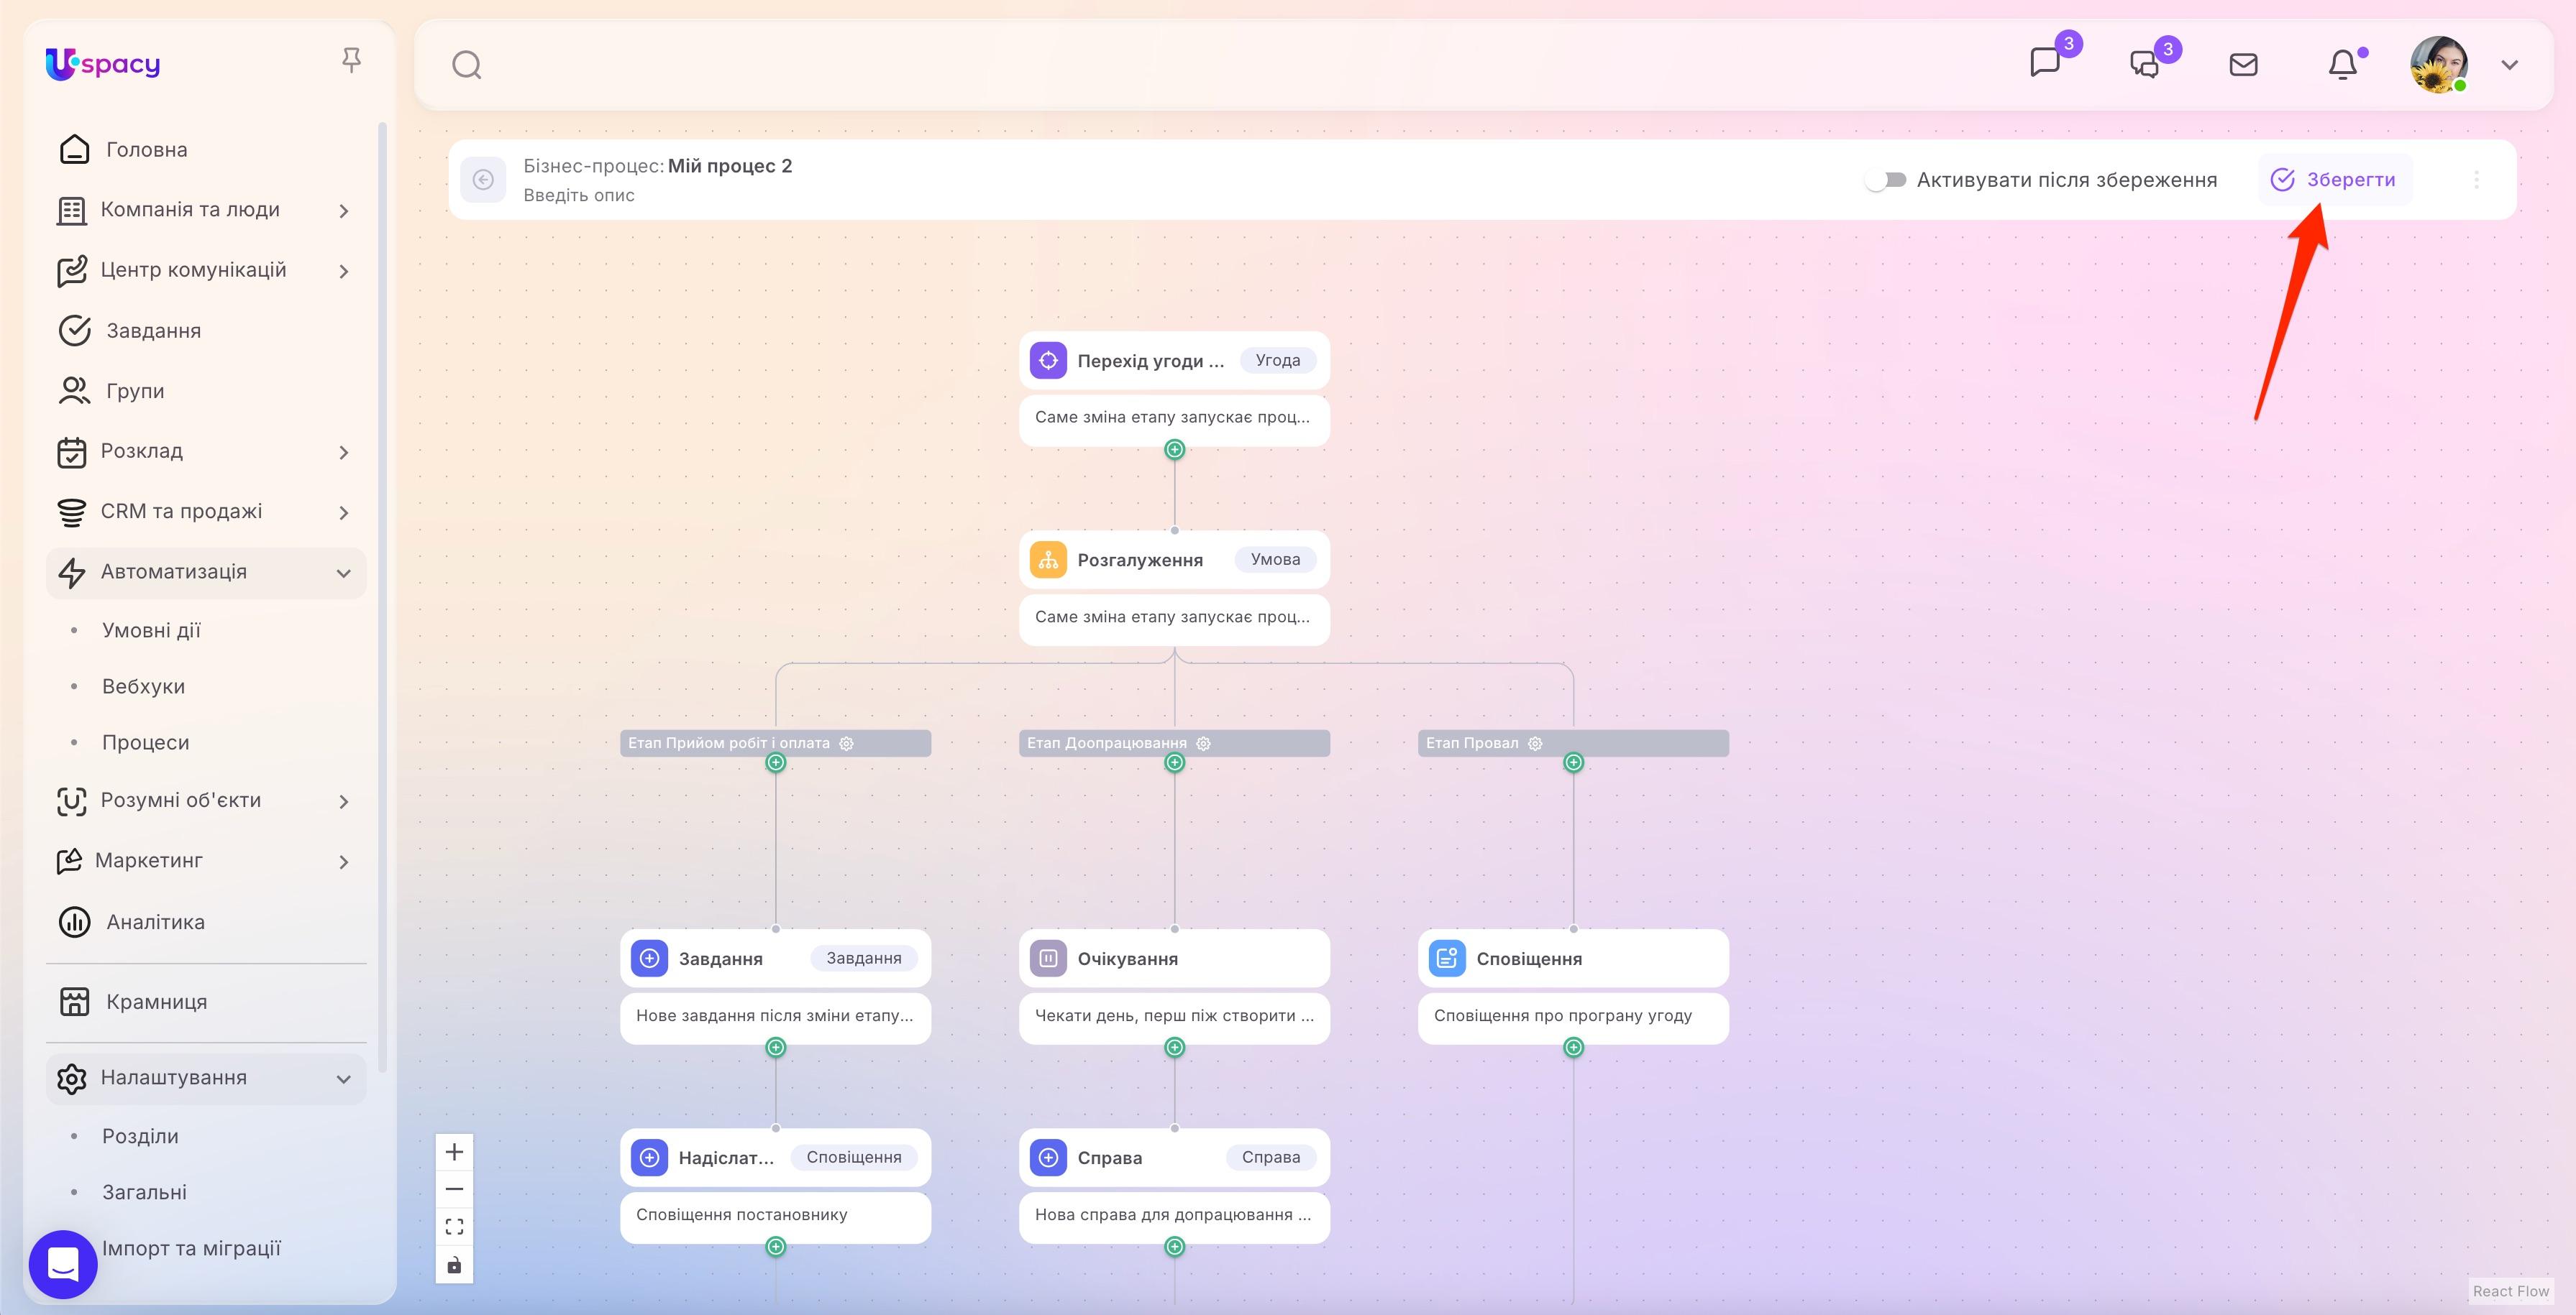The image size is (2576, 1315).
Task: Open Вебхуки in the sidebar
Action: coord(143,686)
